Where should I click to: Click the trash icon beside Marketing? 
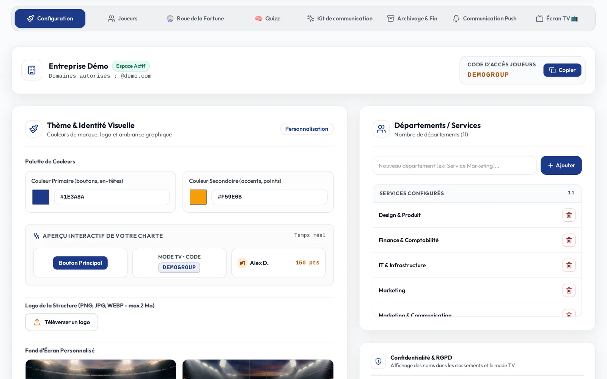click(569, 290)
